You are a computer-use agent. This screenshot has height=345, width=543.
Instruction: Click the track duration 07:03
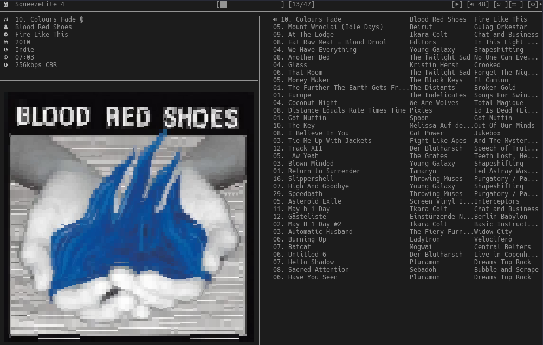tap(24, 57)
